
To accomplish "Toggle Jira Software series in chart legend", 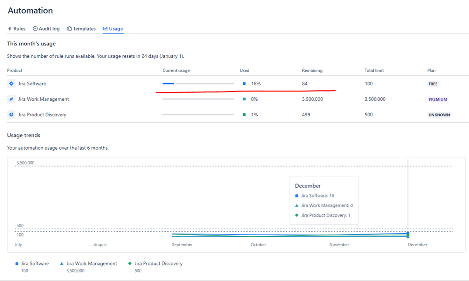I will point(32,264).
